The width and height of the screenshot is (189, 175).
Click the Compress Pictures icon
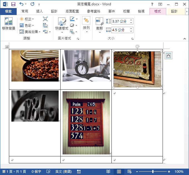[x=45, y=19]
